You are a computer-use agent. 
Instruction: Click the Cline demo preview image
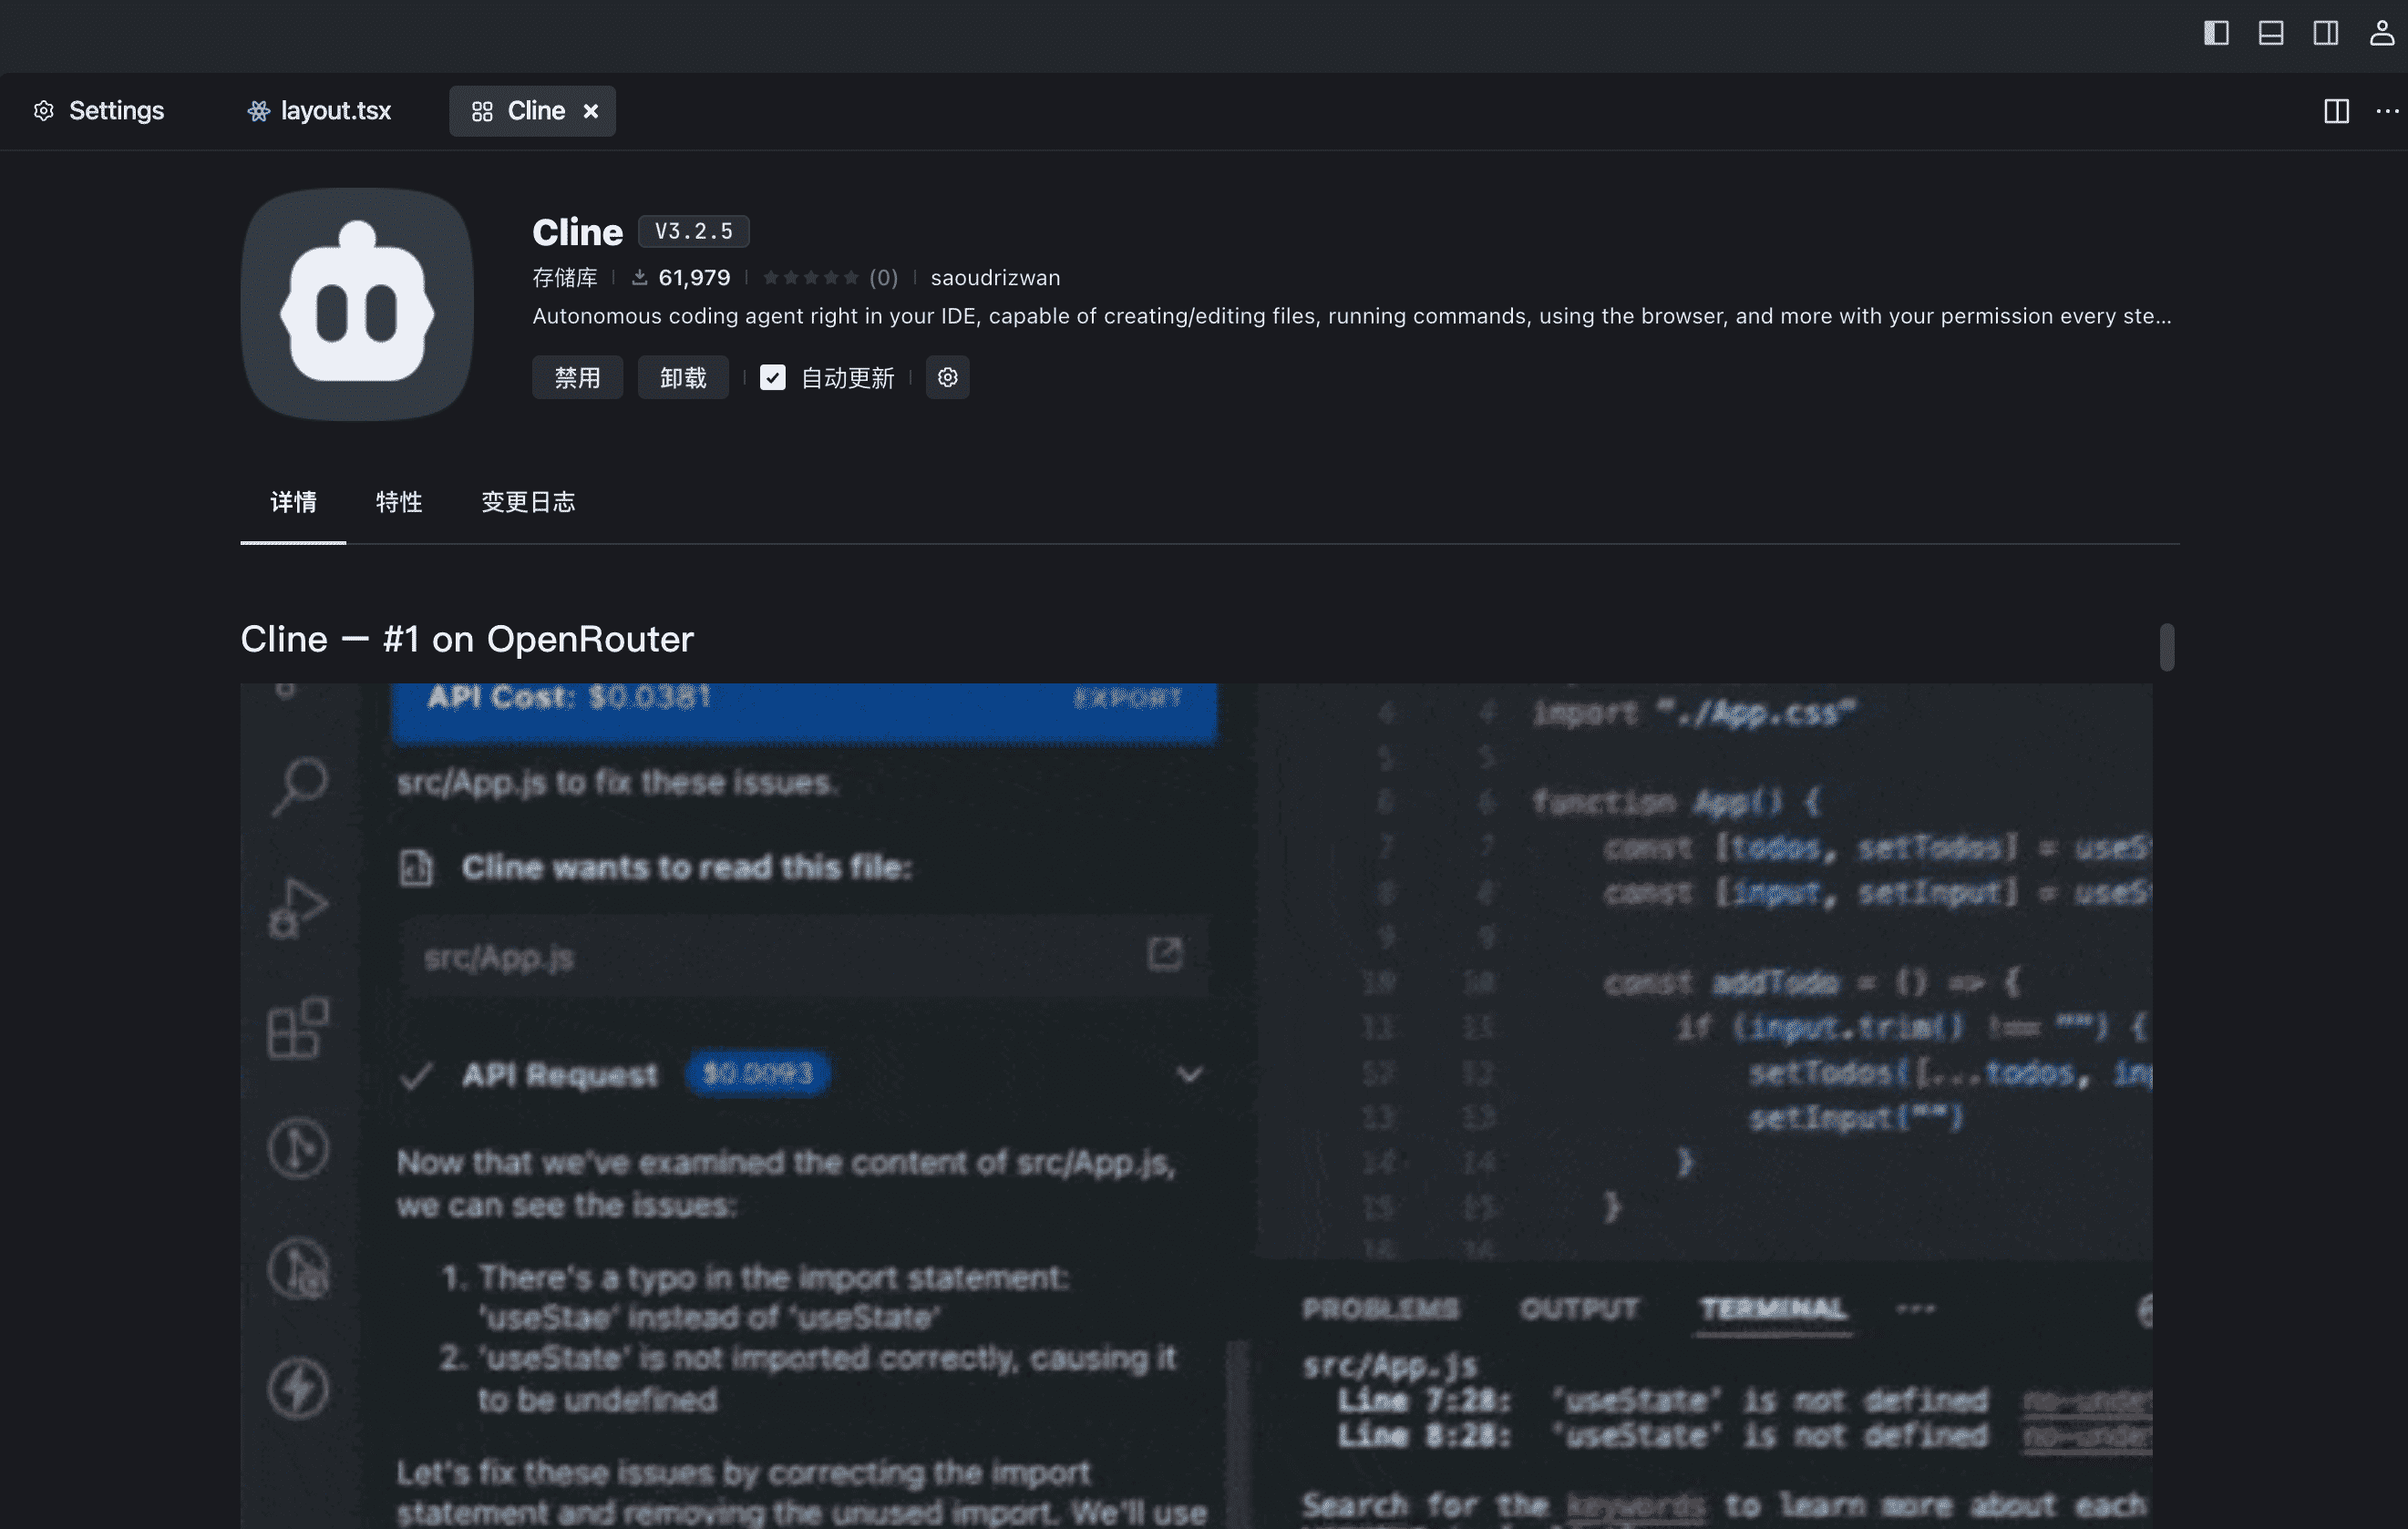pyautogui.click(x=1196, y=1105)
